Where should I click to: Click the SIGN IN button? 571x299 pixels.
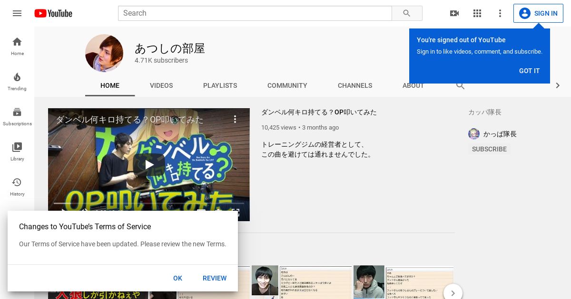coord(538,13)
